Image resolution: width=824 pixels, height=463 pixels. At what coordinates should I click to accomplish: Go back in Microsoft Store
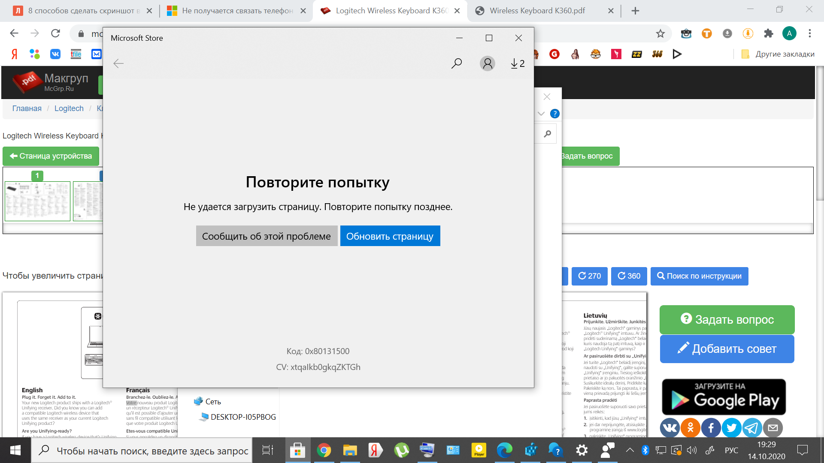tap(118, 63)
